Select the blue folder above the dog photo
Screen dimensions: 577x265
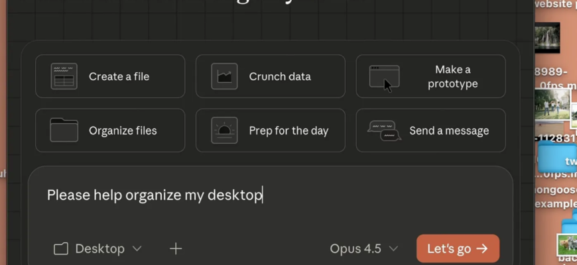[570, 222]
